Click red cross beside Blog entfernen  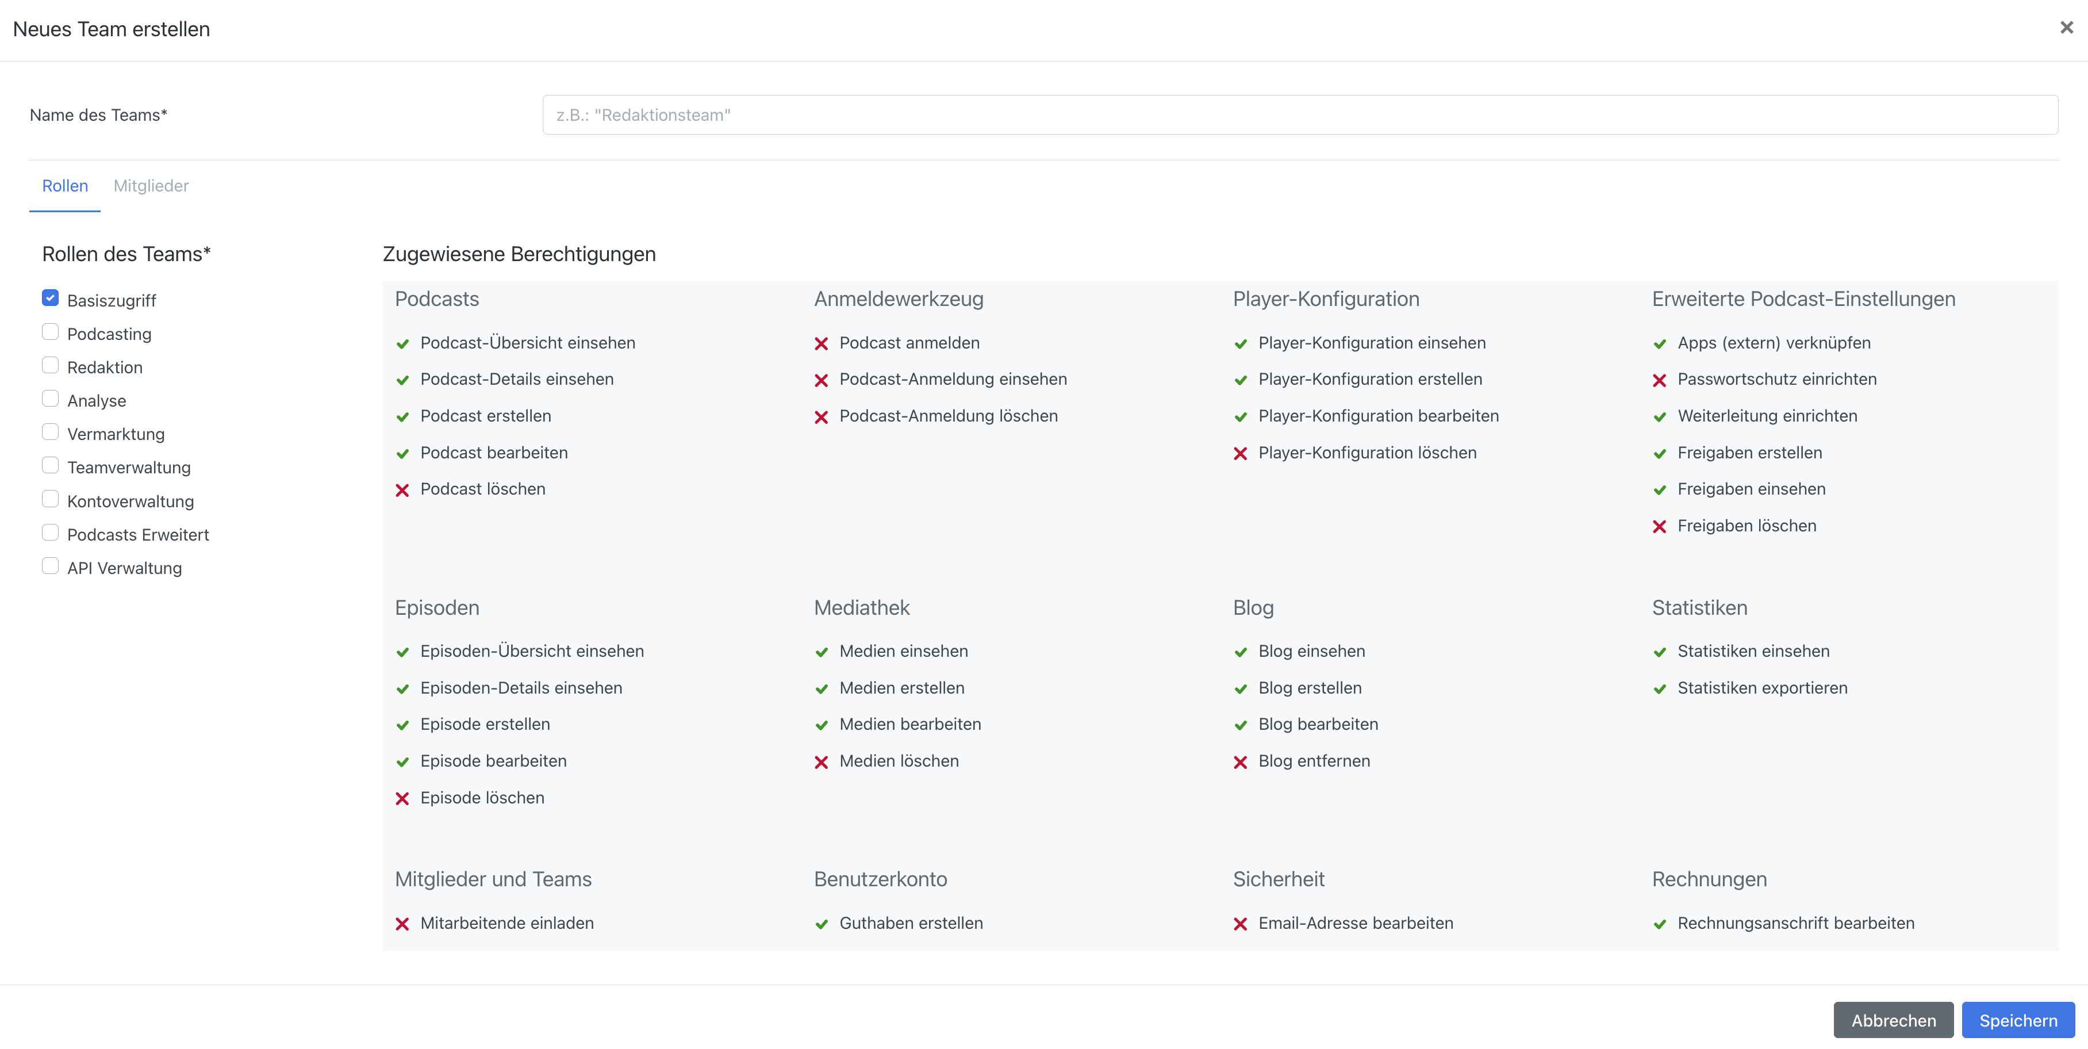pyautogui.click(x=1240, y=762)
